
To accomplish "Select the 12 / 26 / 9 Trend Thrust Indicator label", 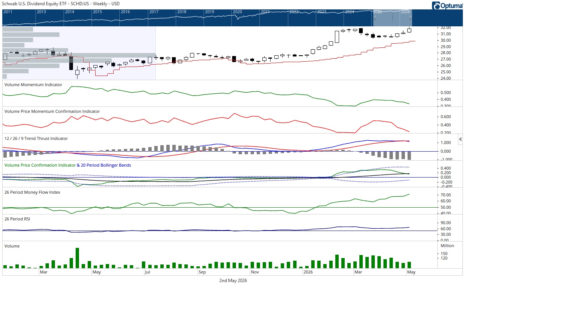I will (x=36, y=138).
